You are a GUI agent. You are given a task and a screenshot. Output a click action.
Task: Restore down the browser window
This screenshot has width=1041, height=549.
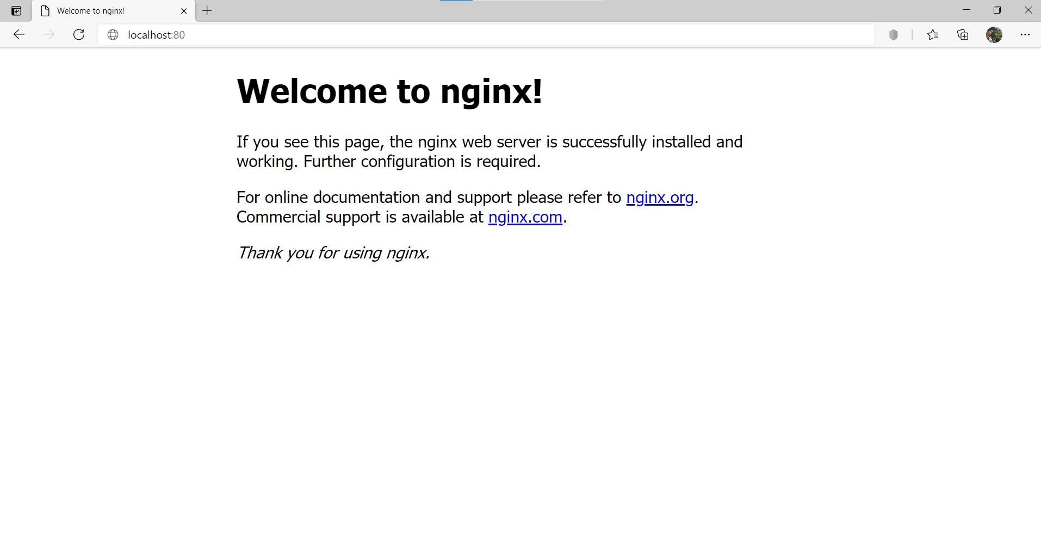997,10
